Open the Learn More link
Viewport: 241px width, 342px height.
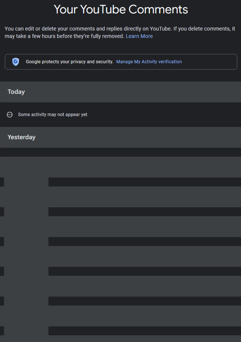tap(139, 36)
